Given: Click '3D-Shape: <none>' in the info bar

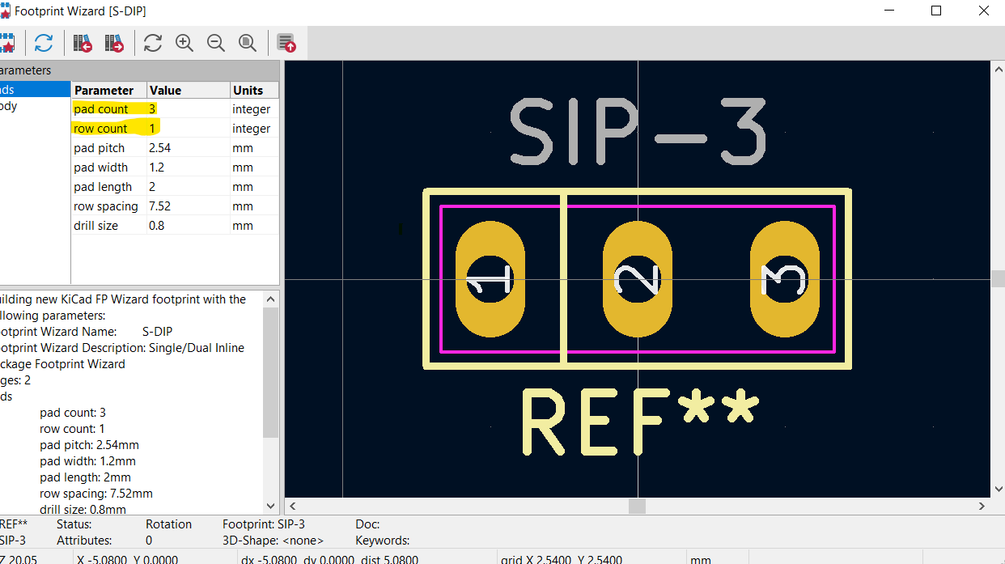Looking at the screenshot, I should tap(273, 541).
